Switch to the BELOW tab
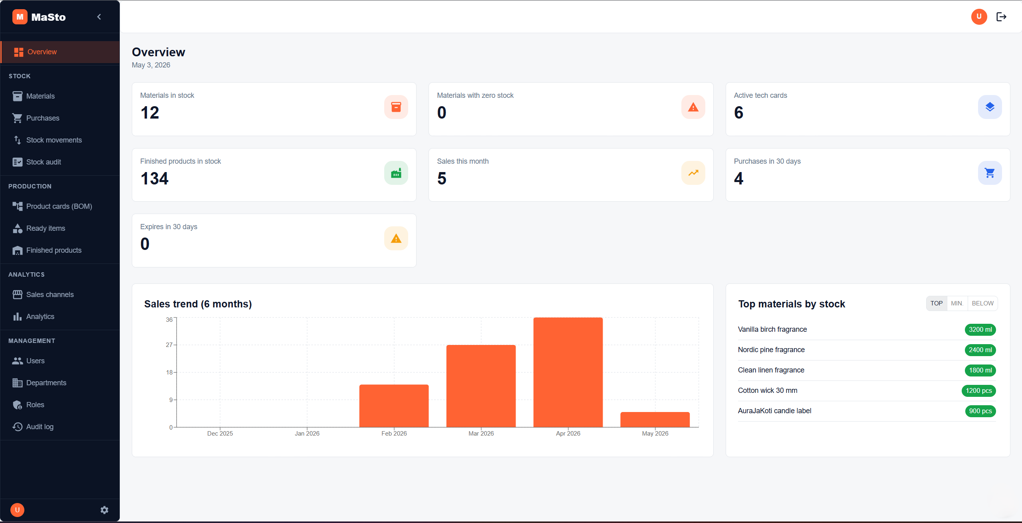The width and height of the screenshot is (1022, 523). (982, 303)
